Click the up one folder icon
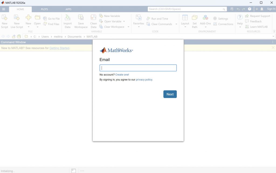 [x=13, y=36]
